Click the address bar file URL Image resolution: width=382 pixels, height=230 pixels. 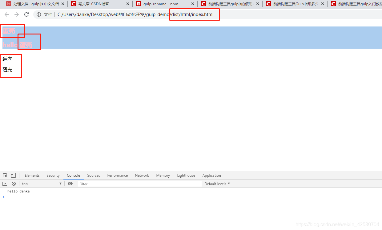click(x=135, y=14)
